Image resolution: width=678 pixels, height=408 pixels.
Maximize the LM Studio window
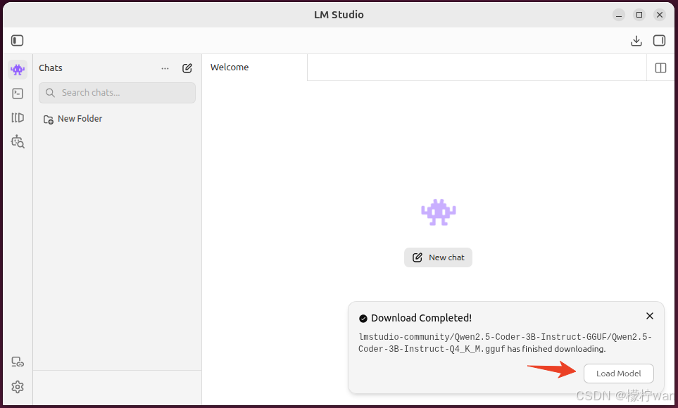pos(639,15)
